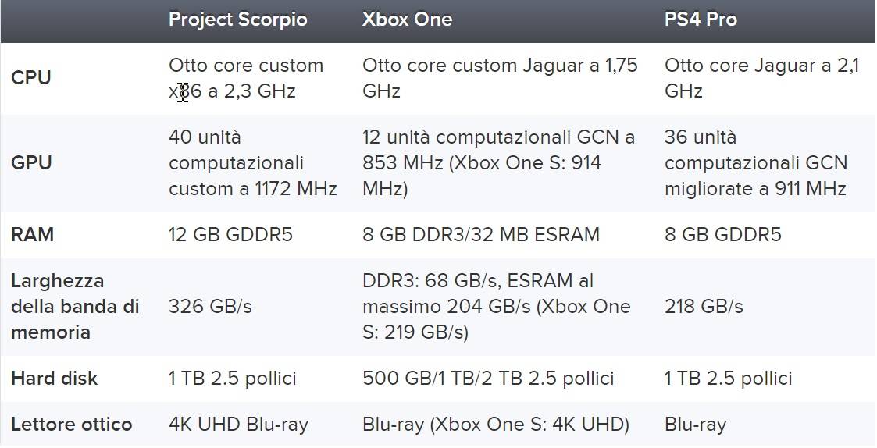Select the CPU row label
The width and height of the screenshot is (877, 448).
pos(30,78)
